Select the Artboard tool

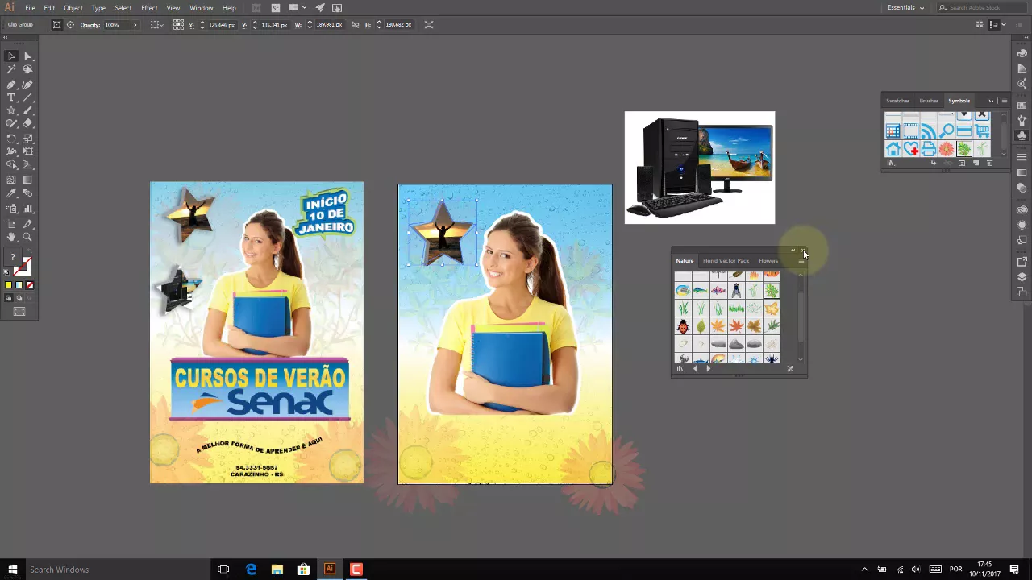[11, 224]
